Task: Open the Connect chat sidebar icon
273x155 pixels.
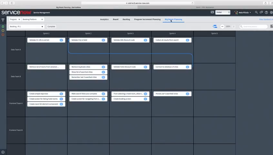Action: (x=261, y=12)
